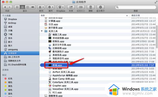
Task: Collapse the 实用工具 folder disclosure triangle
Action: (x=42, y=31)
